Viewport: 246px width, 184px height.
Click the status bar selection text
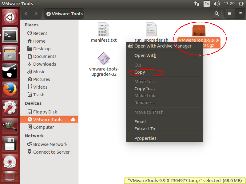pyautogui.click(x=185, y=181)
